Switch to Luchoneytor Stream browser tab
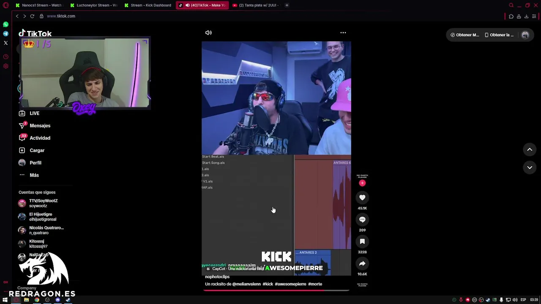Image resolution: width=541 pixels, height=304 pixels. (94, 5)
